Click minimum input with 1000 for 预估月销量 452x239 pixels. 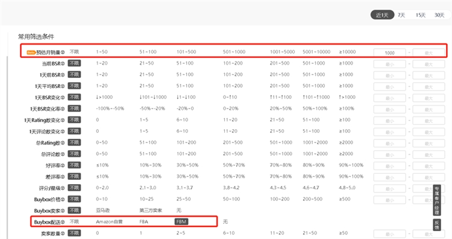[389, 53]
